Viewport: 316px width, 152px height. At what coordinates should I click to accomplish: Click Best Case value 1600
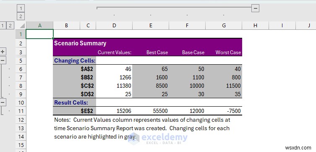tap(151, 78)
